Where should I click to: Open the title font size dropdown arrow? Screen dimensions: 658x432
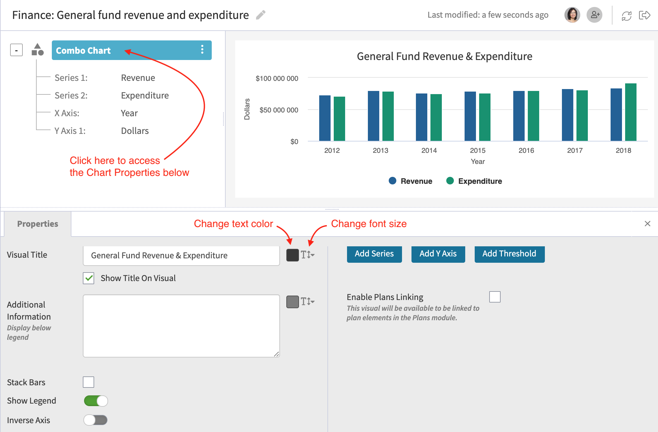coord(313,255)
